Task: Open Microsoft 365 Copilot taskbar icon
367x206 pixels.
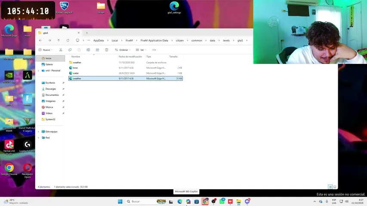Action: click(x=188, y=201)
